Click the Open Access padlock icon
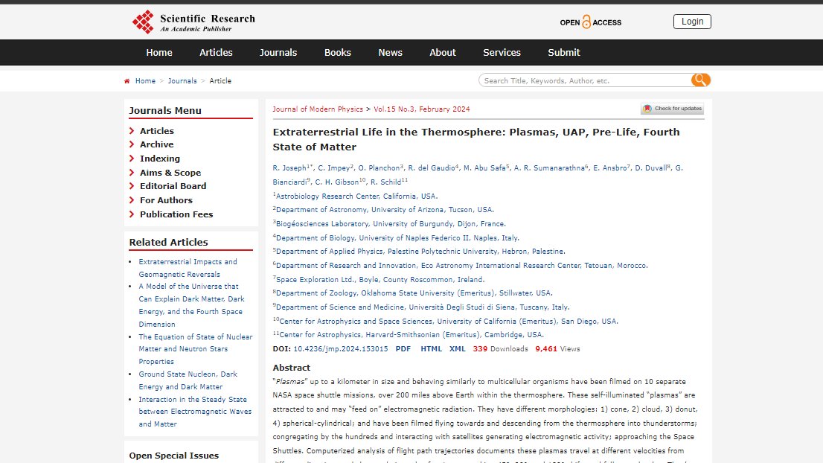Screen dimensions: 823x463 tap(586, 22)
